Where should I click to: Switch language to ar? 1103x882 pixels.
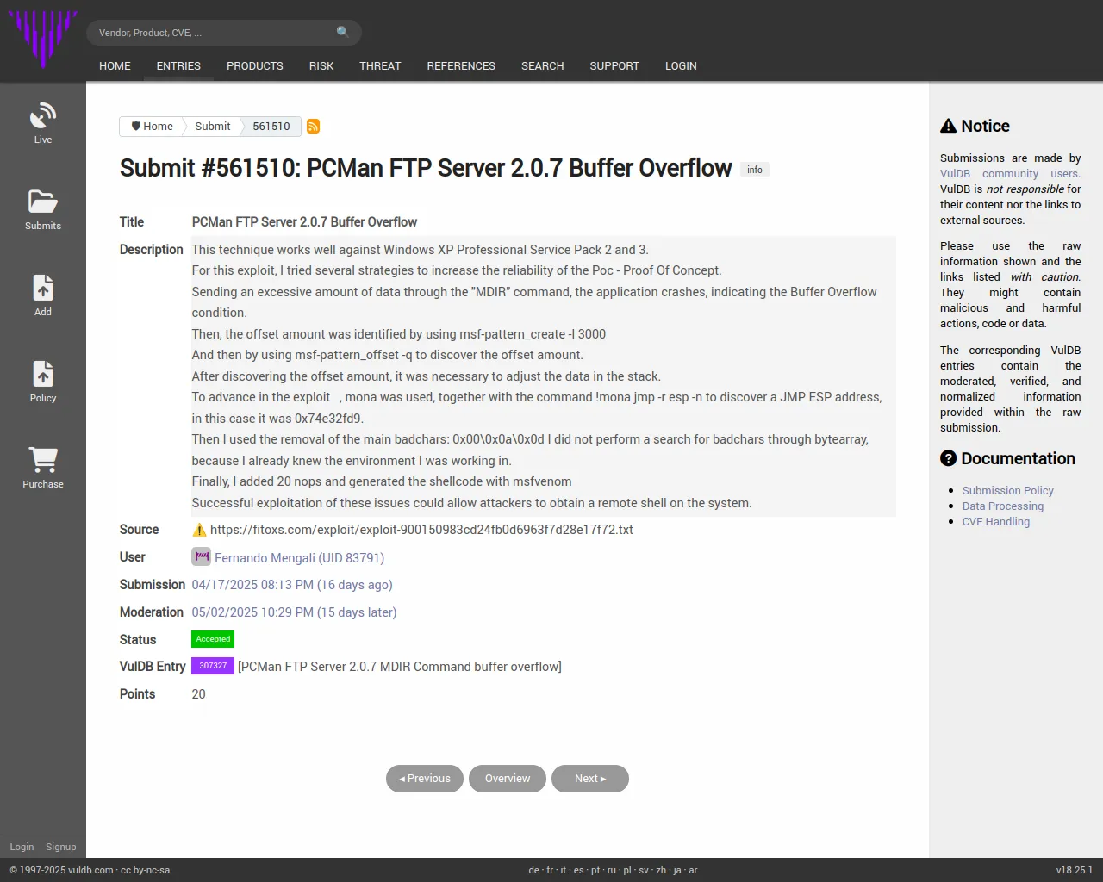point(693,870)
